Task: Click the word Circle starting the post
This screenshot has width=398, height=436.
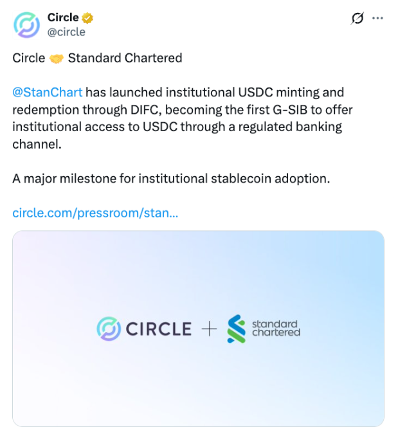Action: point(29,58)
